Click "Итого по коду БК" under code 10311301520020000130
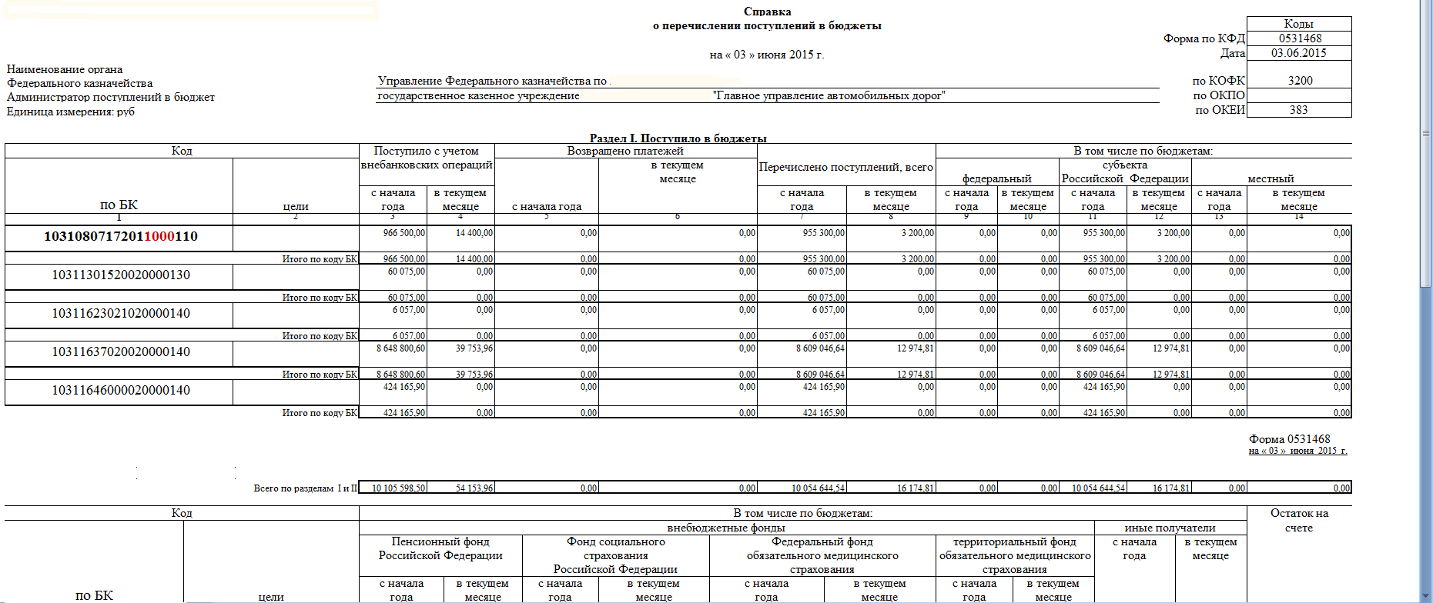 [x=320, y=298]
